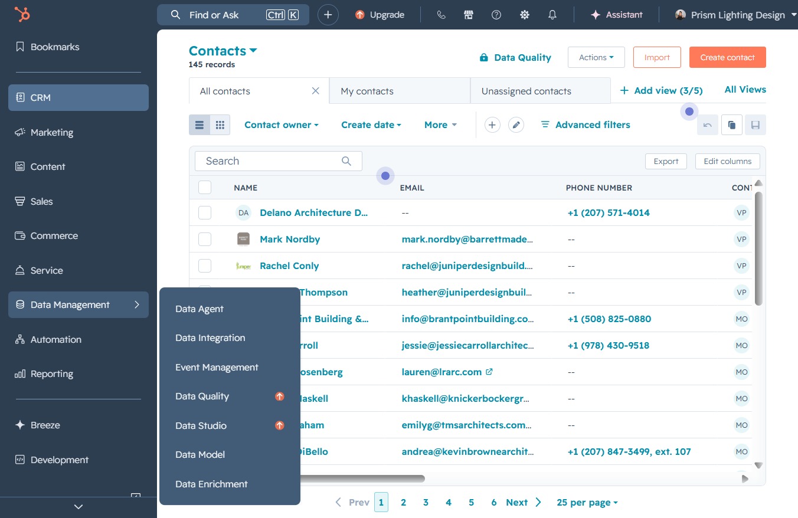Open the 25 per page dropdown
This screenshot has height=518, width=798.
point(587,503)
